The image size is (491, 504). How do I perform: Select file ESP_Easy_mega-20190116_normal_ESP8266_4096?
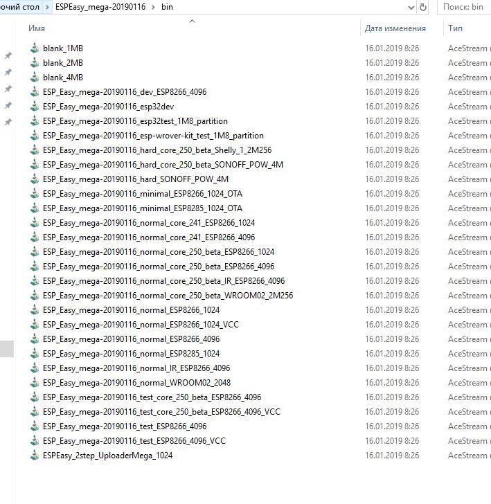pos(131,339)
